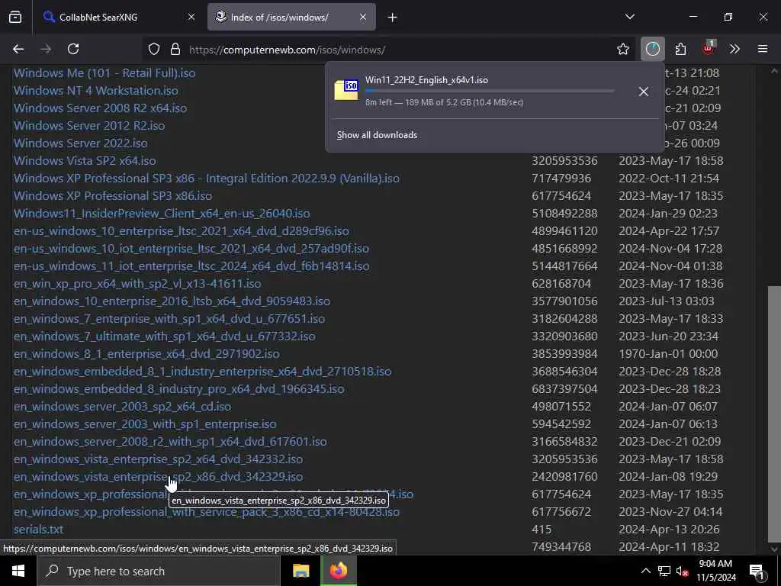Open the Extensions puzzle icon
The image size is (781, 586).
coord(680,49)
